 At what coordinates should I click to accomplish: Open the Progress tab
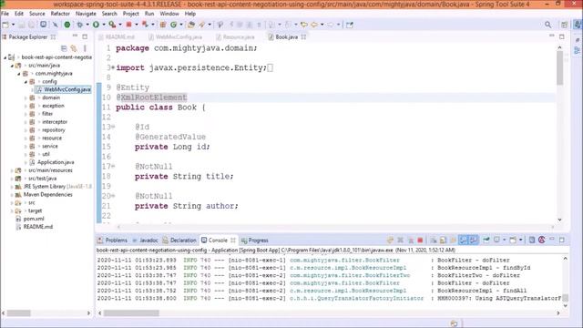click(x=255, y=241)
